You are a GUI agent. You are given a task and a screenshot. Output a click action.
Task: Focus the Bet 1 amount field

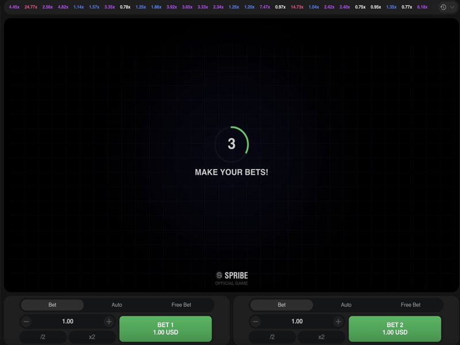68,321
